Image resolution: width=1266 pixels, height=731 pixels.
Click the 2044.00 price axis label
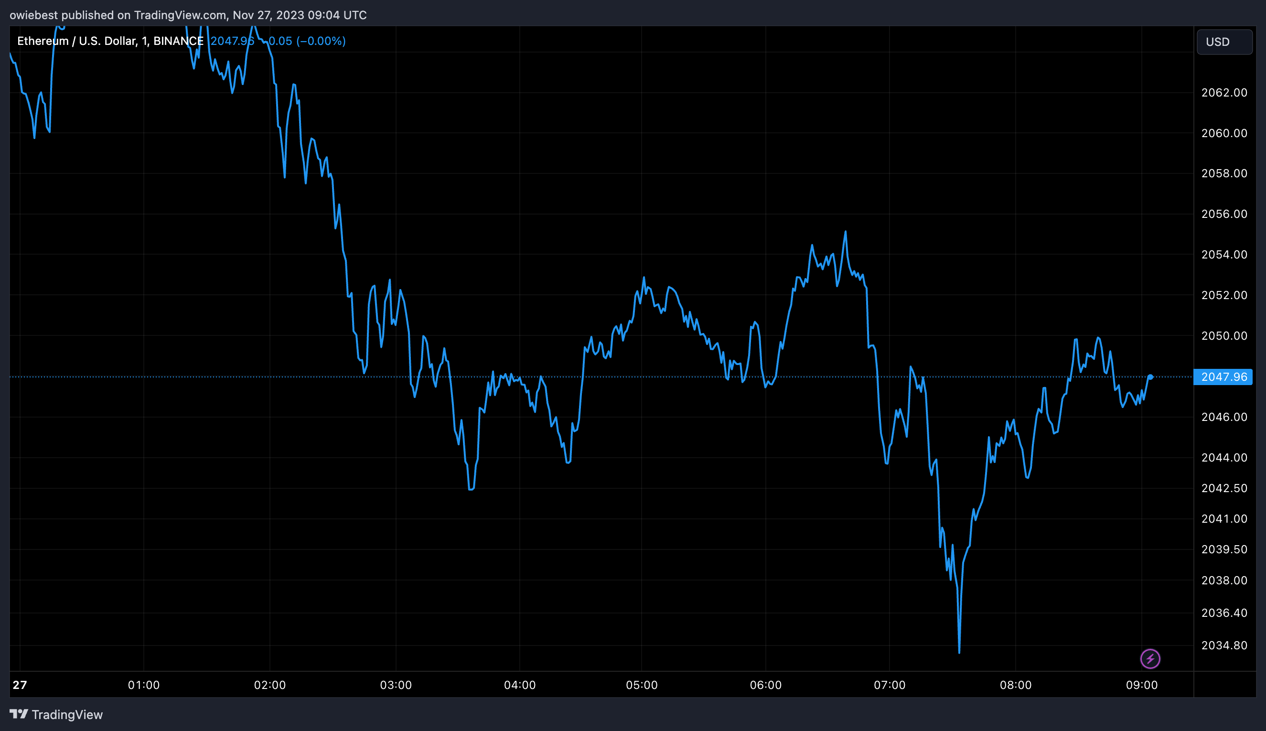coord(1224,458)
